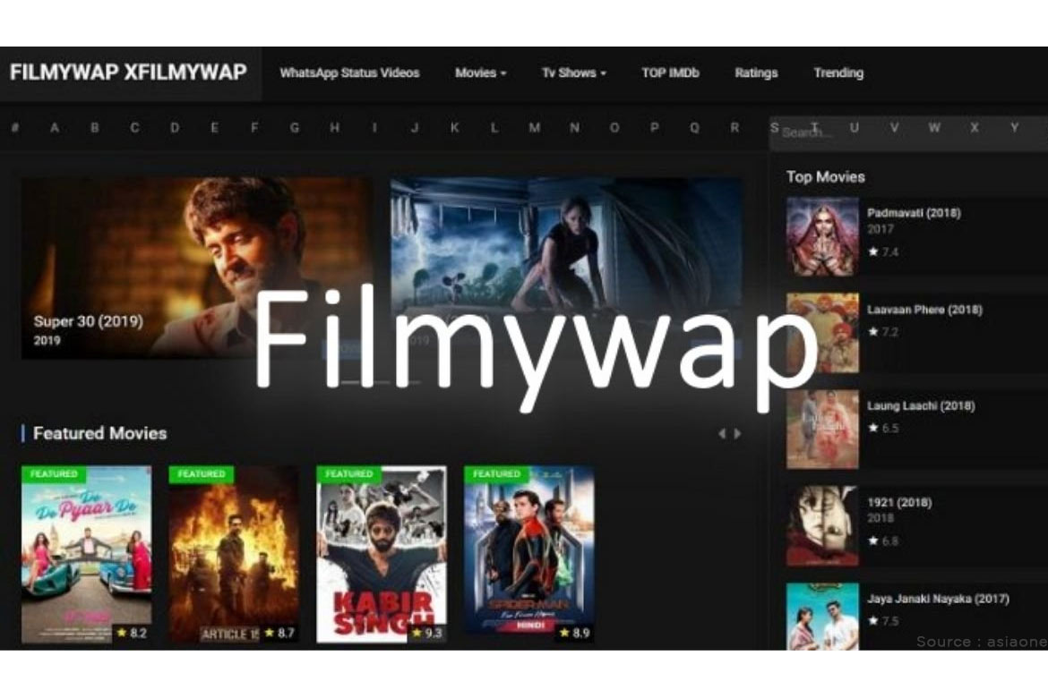The width and height of the screenshot is (1048, 698).
Task: Click into the Search input field
Action: tap(909, 132)
